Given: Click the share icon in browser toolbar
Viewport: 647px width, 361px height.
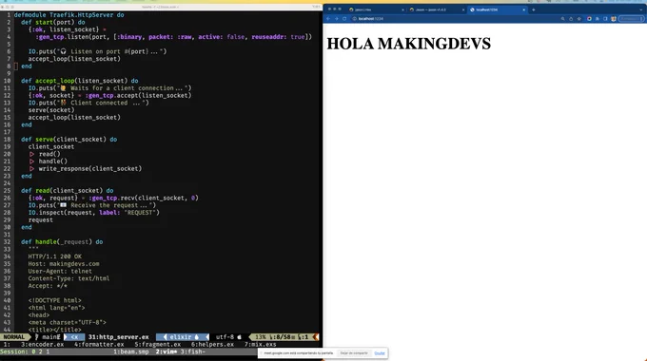Looking at the screenshot, I should point(571,19).
